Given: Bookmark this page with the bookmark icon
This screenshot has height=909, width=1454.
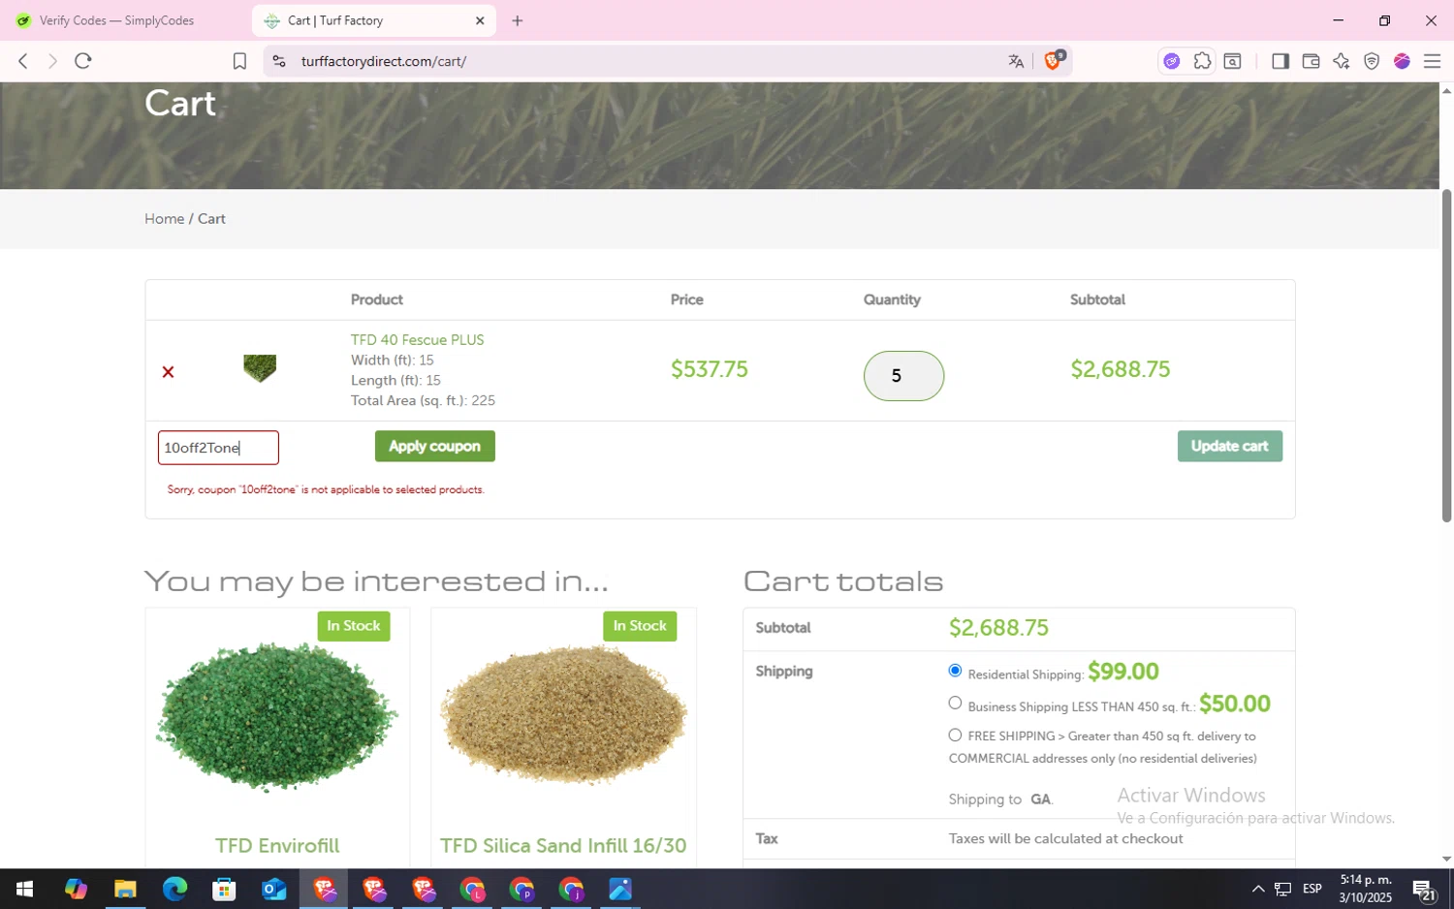Looking at the screenshot, I should coord(239,61).
